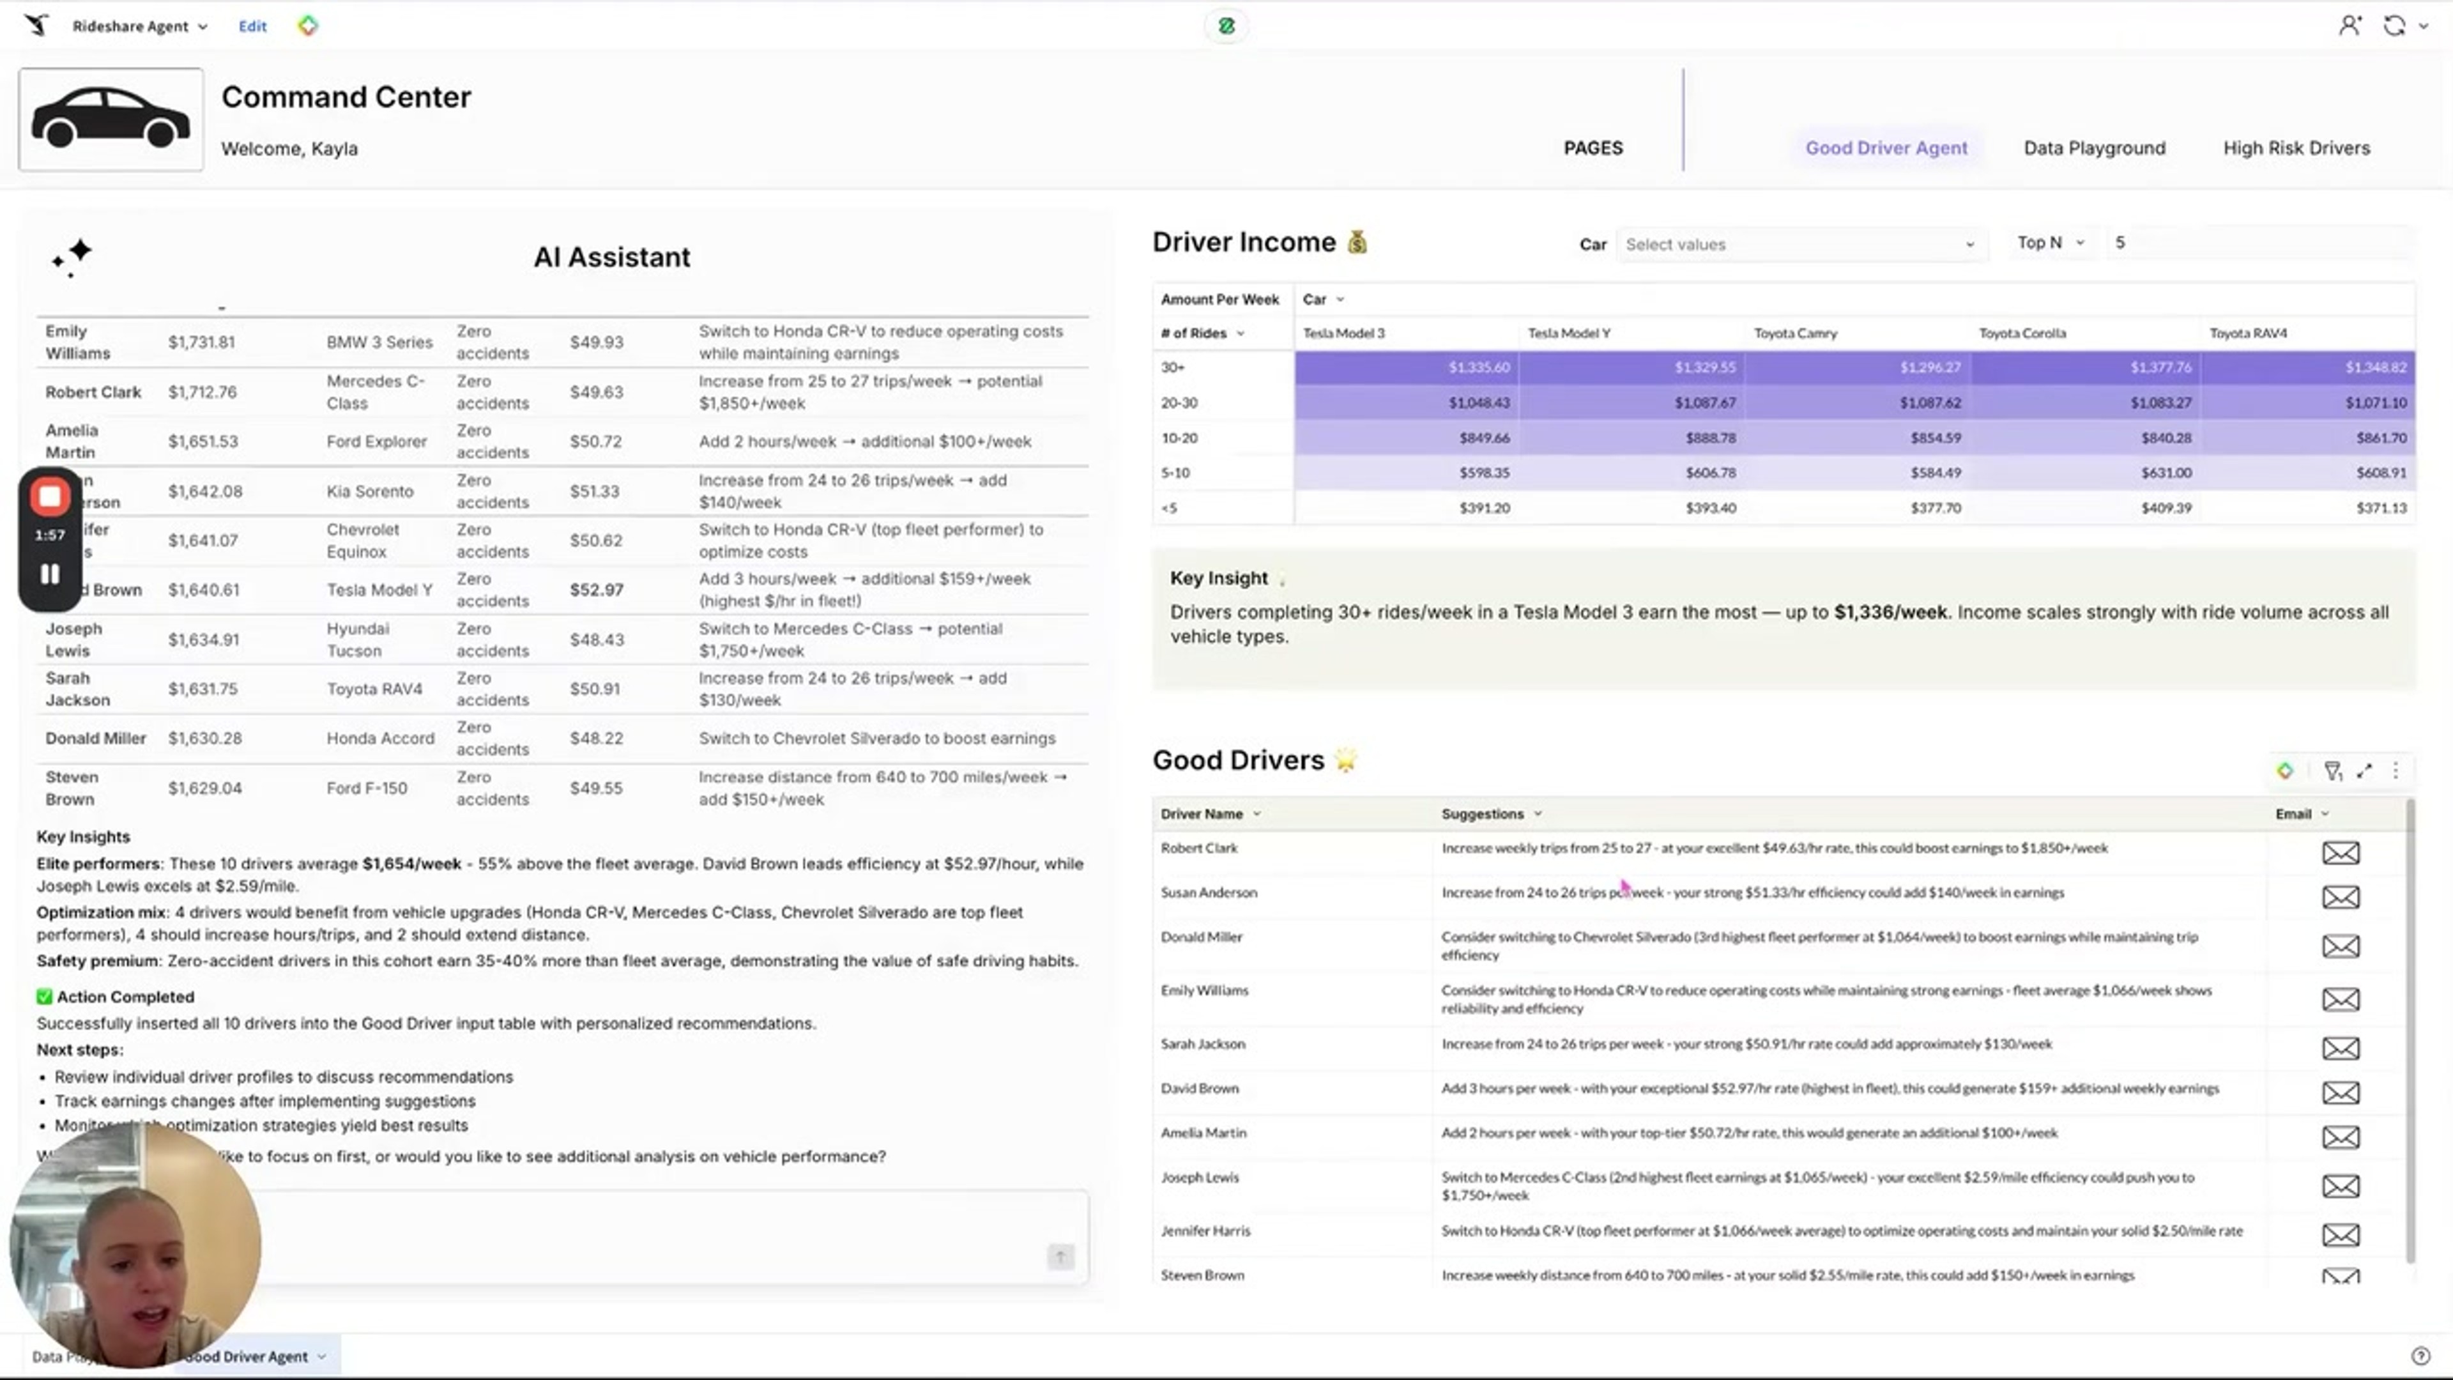Click the Toyota Corolla 30+ cell $1,377.76

coord(2084,367)
